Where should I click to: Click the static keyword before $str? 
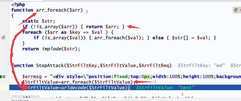30,21
